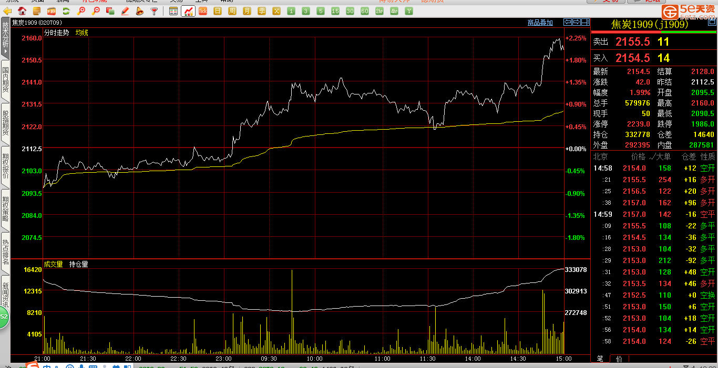Click the 卖出 price 2155.5
The image size is (718, 368).
pyautogui.click(x=633, y=42)
